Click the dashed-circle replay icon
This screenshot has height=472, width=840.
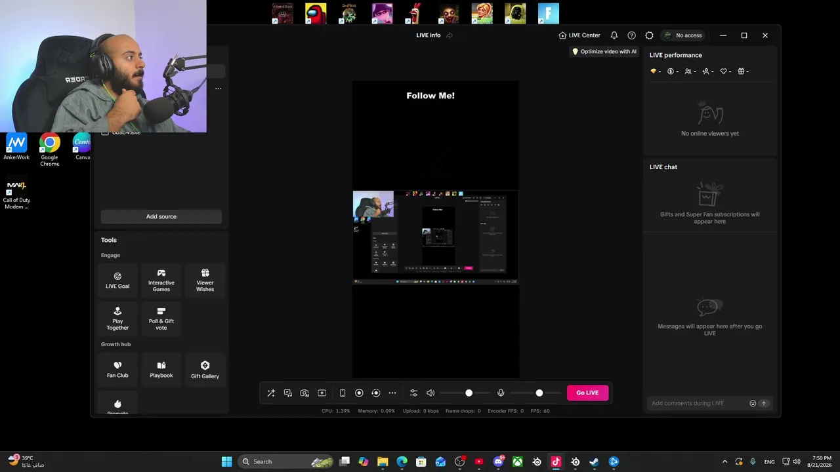coord(376,393)
